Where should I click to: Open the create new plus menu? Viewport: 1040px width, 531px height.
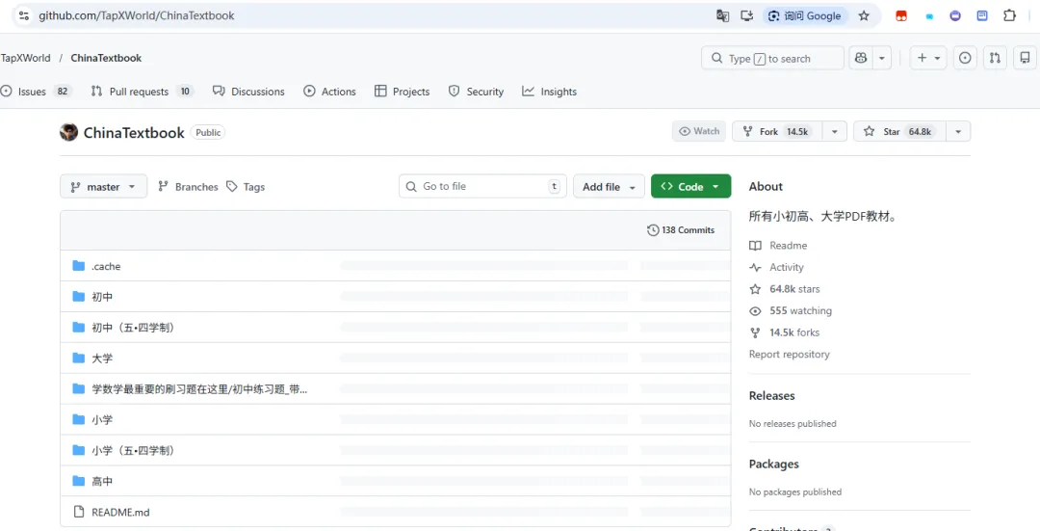point(928,59)
